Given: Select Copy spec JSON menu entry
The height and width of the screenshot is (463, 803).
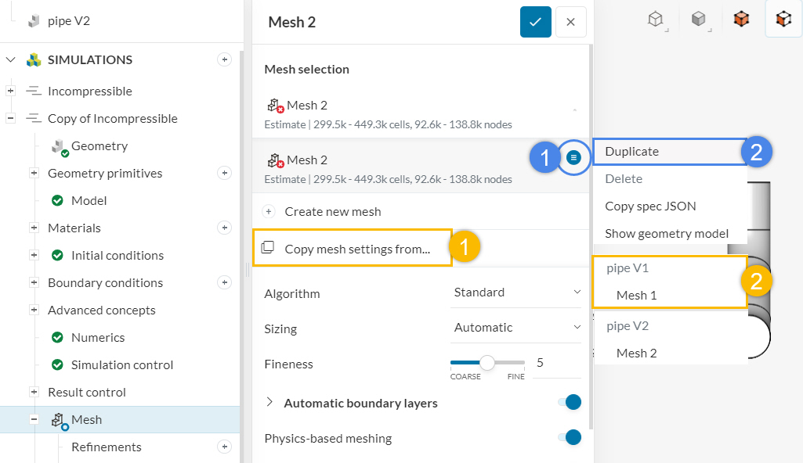Looking at the screenshot, I should point(650,206).
